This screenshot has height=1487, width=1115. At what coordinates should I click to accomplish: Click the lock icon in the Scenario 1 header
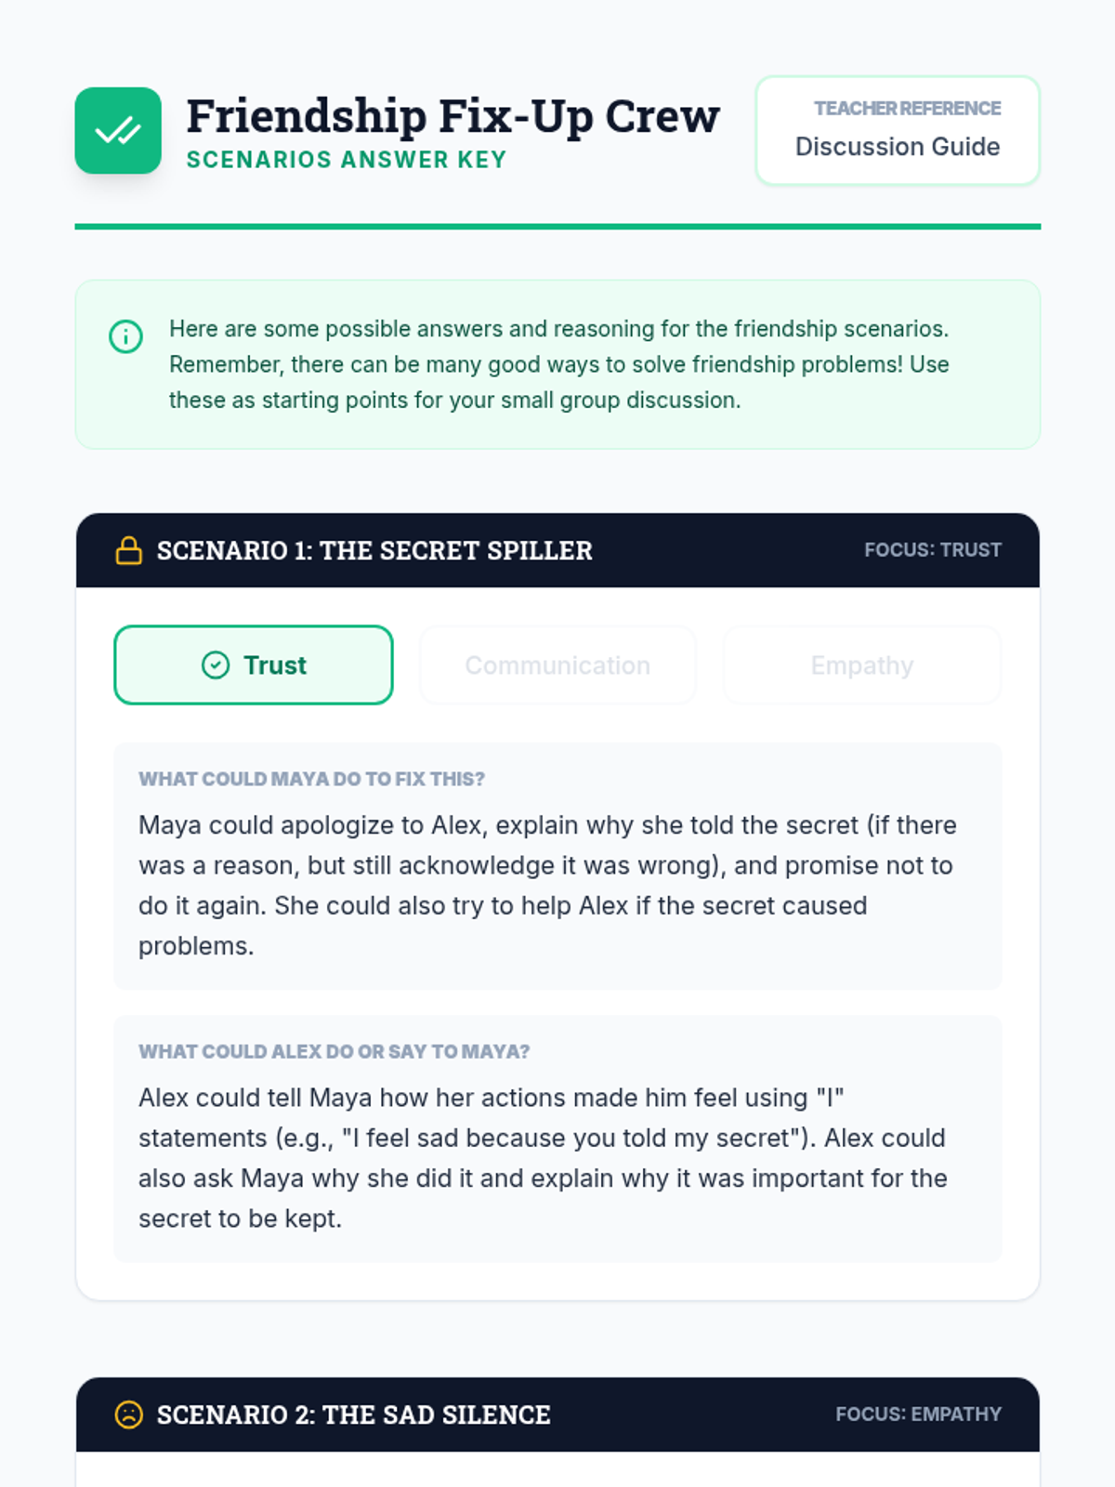[128, 550]
